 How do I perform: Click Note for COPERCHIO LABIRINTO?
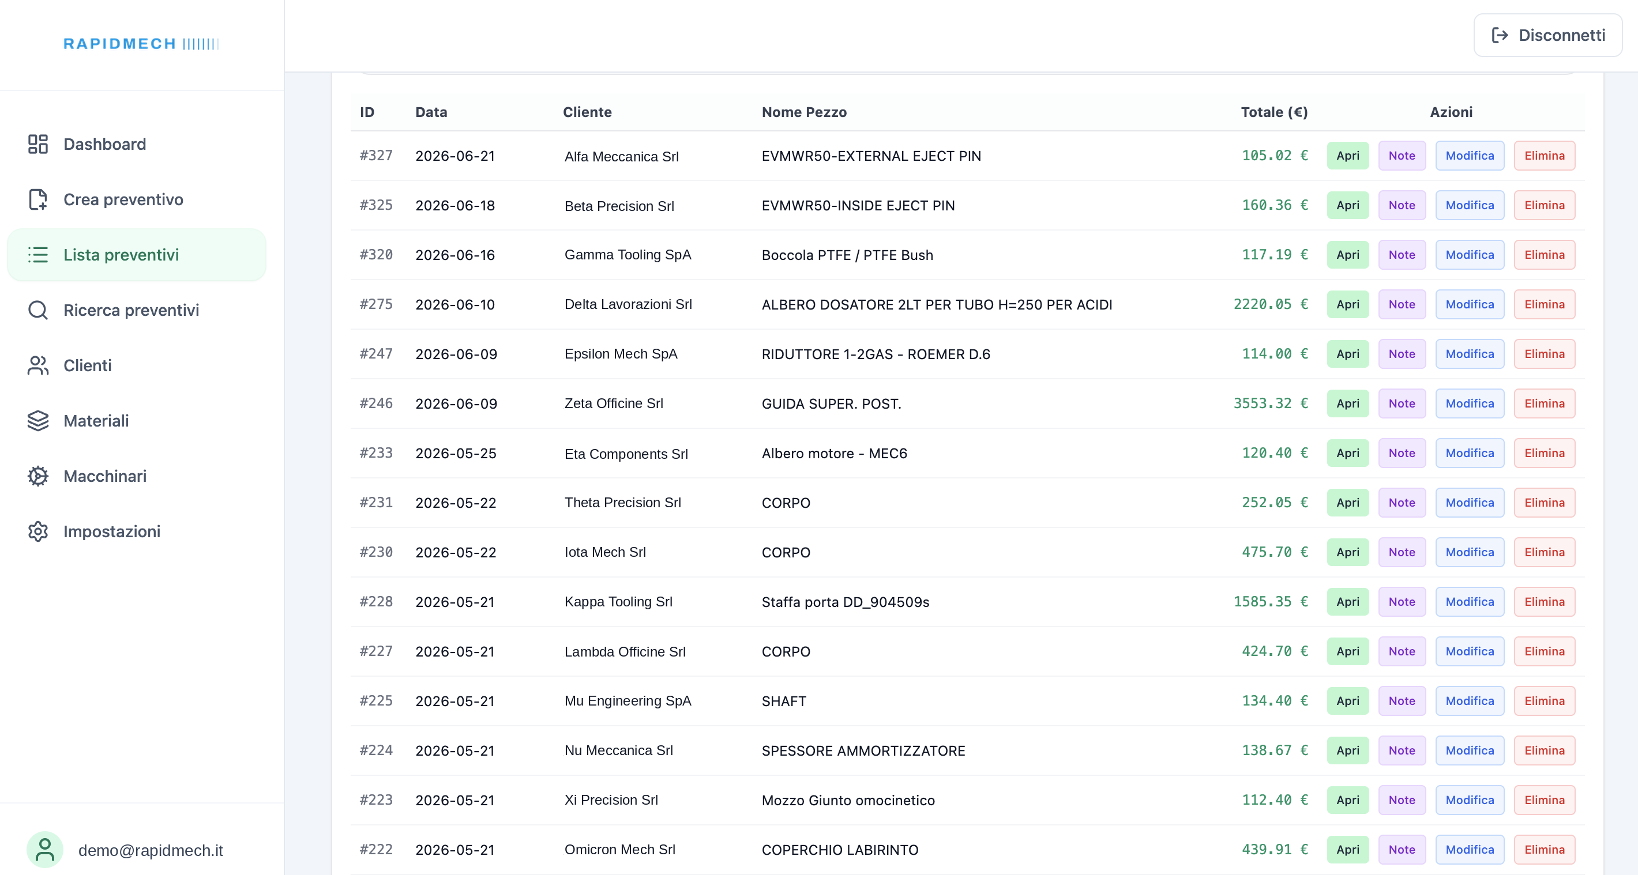[1402, 850]
